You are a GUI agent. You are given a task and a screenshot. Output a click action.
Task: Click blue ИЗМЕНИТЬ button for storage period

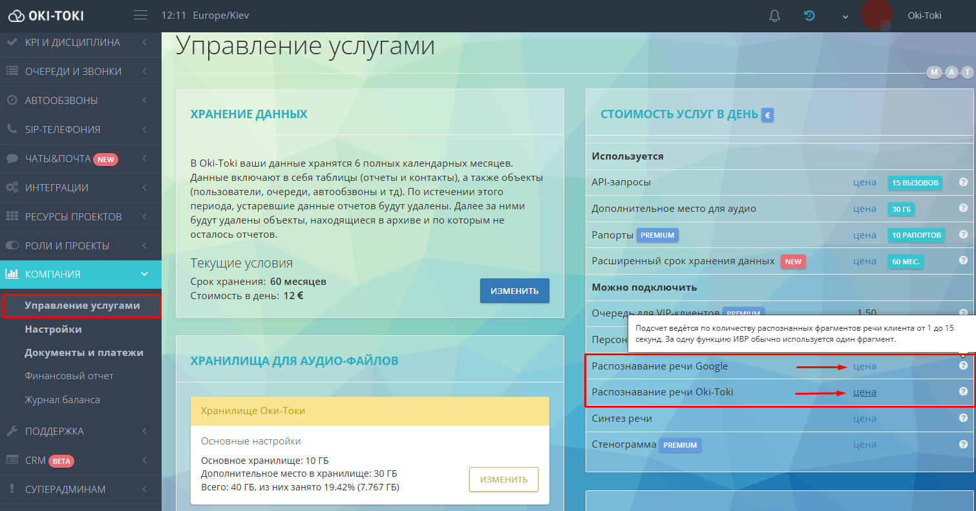click(x=515, y=291)
